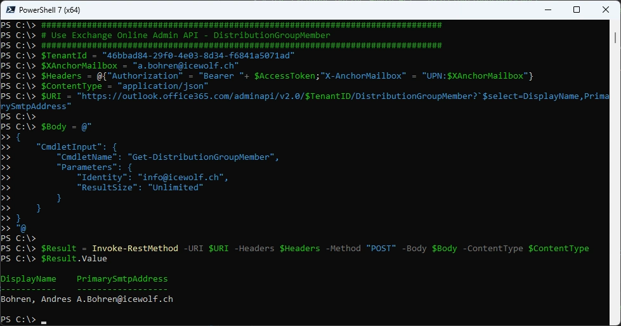The width and height of the screenshot is (621, 326).
Task: Click the scrollbar down arrow
Action: coord(615,320)
